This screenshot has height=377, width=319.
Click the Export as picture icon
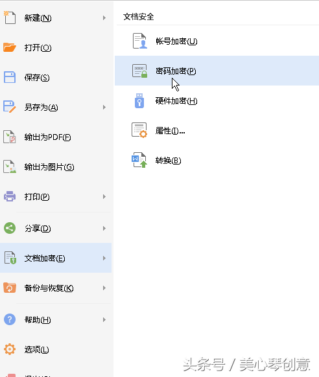[10, 166]
